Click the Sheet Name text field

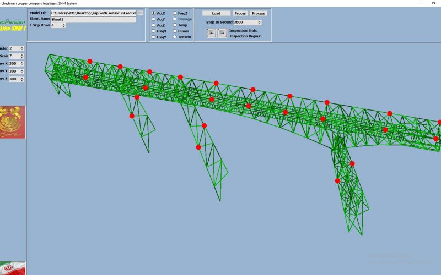[93, 19]
